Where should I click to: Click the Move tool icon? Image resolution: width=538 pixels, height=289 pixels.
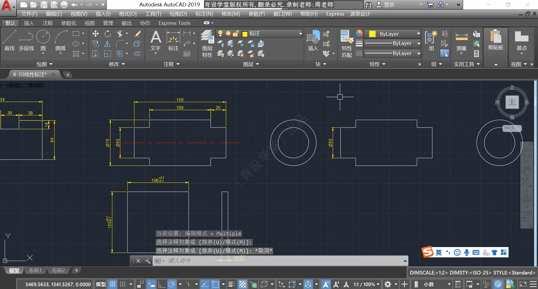click(95, 34)
